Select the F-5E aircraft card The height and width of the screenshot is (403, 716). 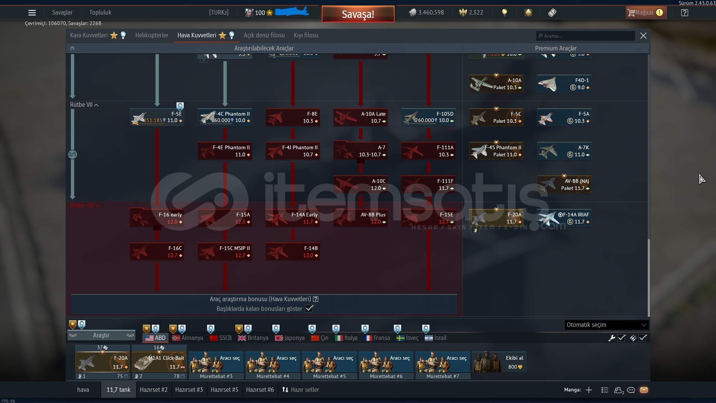[x=157, y=117]
